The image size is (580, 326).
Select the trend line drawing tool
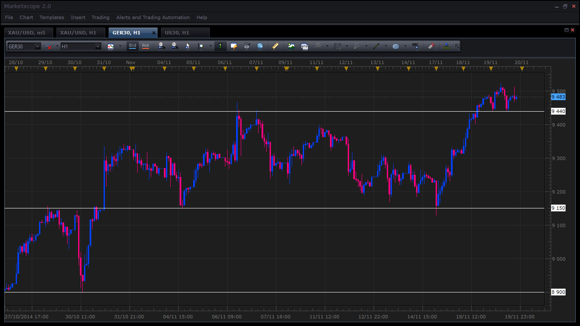coord(376,46)
